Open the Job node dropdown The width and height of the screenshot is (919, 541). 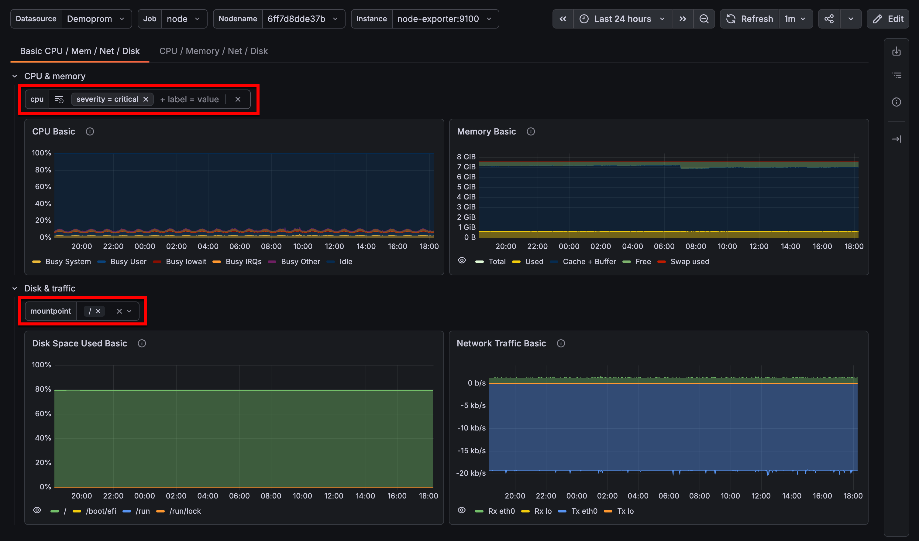coord(184,19)
